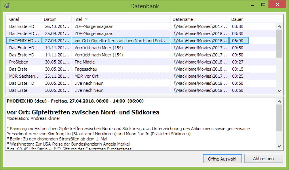Sort list by Kanal column header
The height and width of the screenshot is (170, 289).
[24, 19]
